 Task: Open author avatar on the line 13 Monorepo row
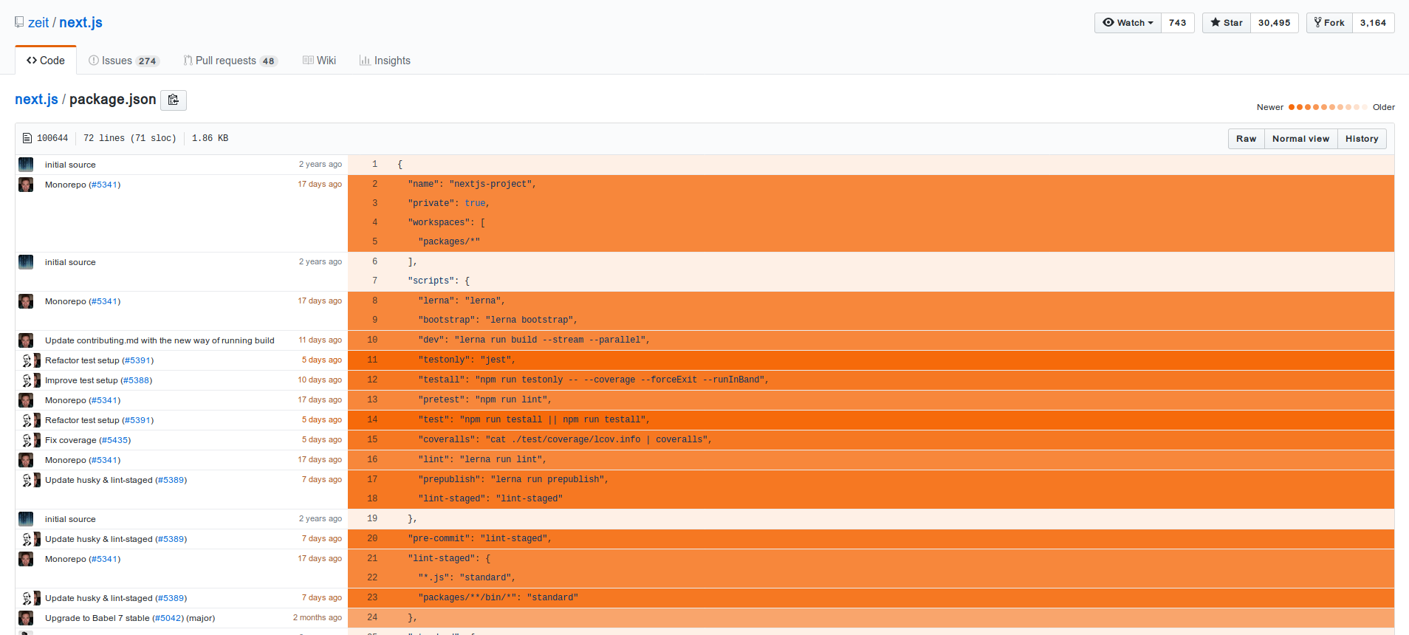26,400
